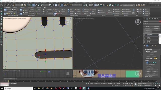Screen dimensions: 161x90
Task: Expand the Vertices panel arrow
Action: (91, 16)
